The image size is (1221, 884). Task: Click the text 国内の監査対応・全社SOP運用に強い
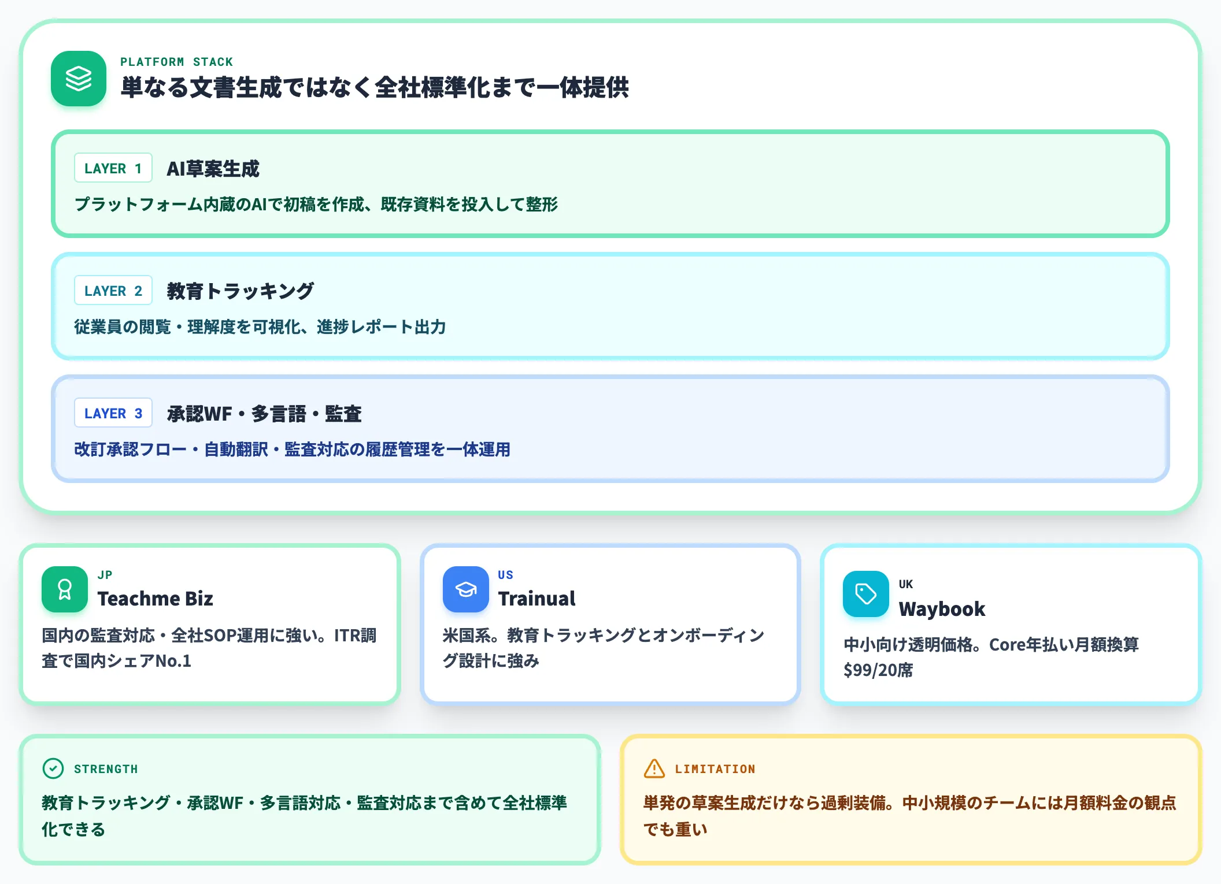click(209, 648)
